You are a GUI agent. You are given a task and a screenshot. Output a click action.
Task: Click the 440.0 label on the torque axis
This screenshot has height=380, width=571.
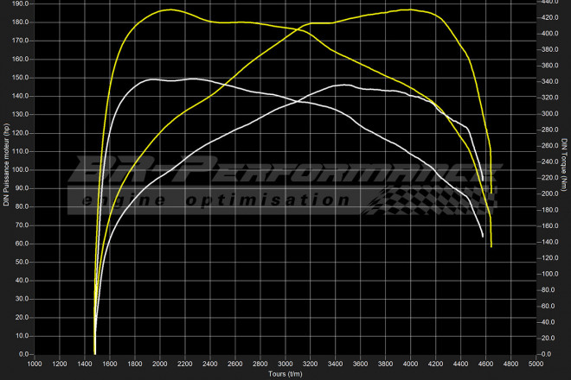550,3
